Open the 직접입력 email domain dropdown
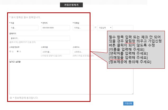Image resolution: width=168 pixels, height=110 pixels. coord(104,28)
